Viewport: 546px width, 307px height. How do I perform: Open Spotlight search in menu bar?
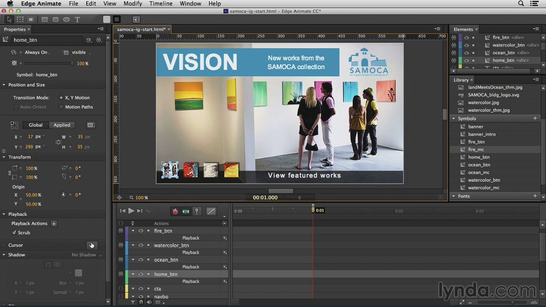tap(521, 3)
